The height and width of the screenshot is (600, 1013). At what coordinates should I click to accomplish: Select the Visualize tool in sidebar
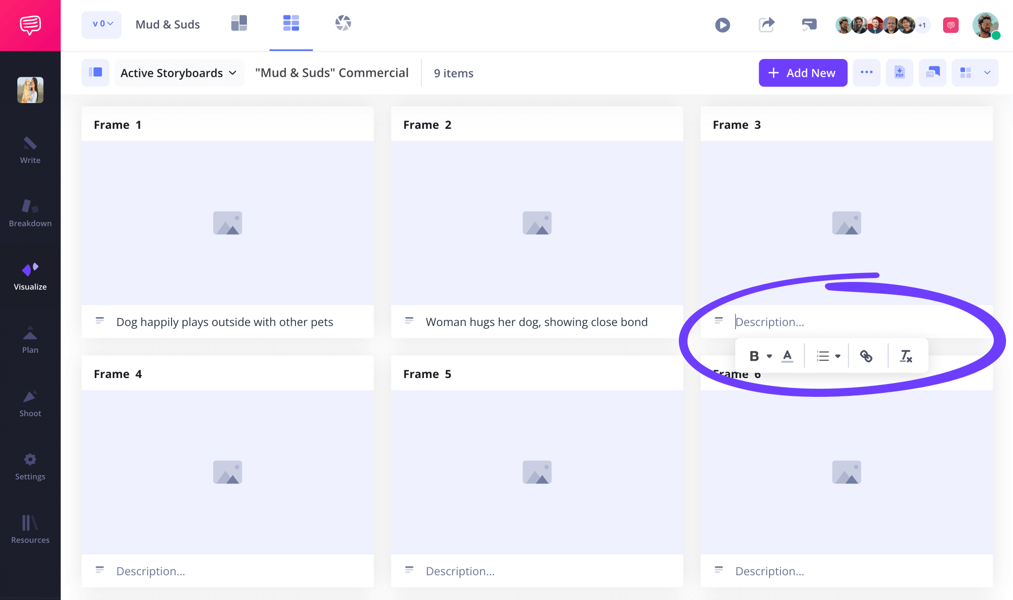(30, 275)
